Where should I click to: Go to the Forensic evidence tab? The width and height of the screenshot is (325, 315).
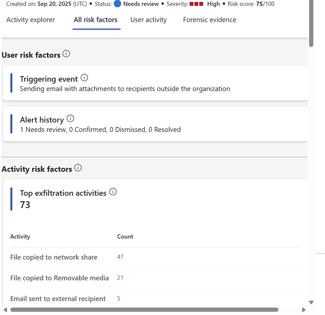[x=210, y=20]
